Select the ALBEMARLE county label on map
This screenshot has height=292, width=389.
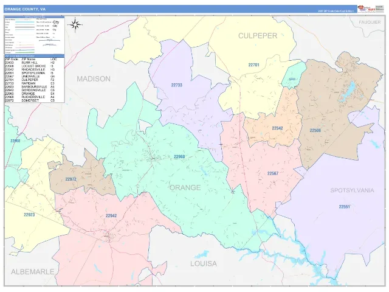coord(32,272)
